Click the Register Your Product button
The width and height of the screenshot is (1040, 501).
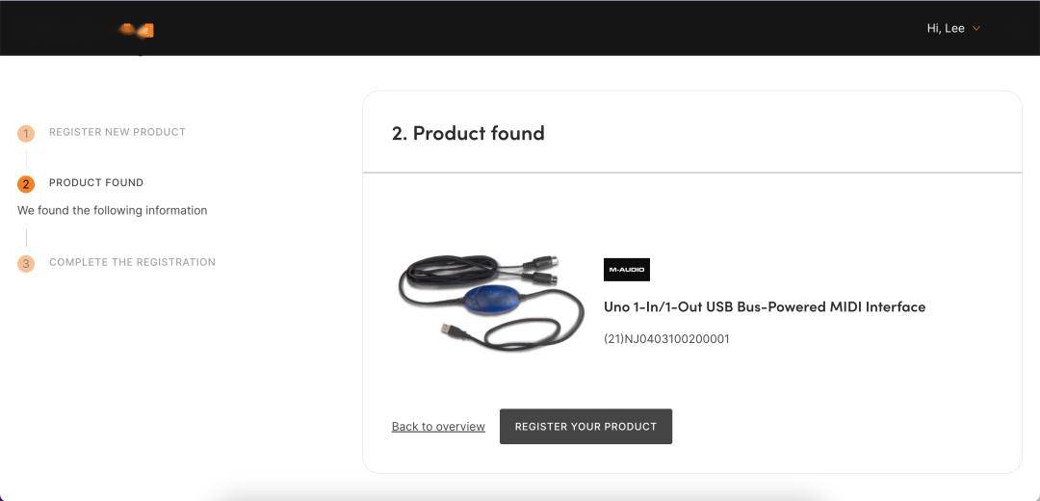pyautogui.click(x=585, y=427)
